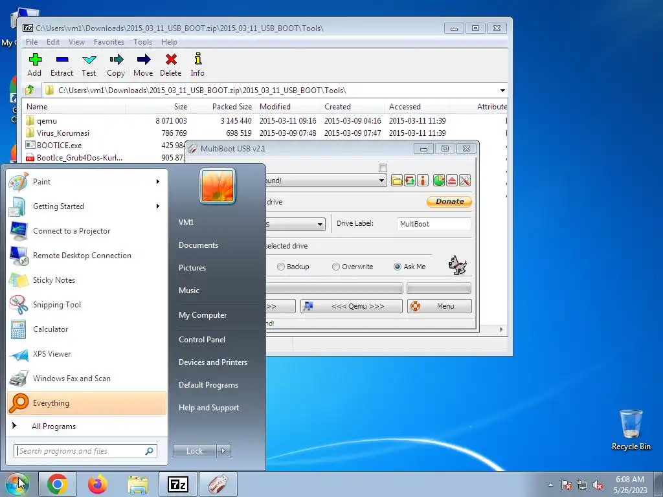Click the Action Center flag tray icon
Screen dimensions: 663x497
point(567,485)
